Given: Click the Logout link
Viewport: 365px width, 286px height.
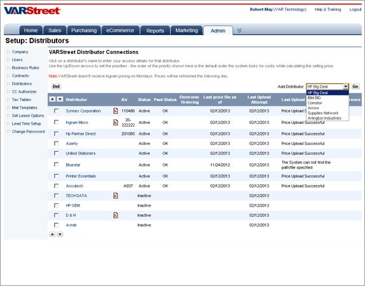Looking at the screenshot, I should (355, 10).
